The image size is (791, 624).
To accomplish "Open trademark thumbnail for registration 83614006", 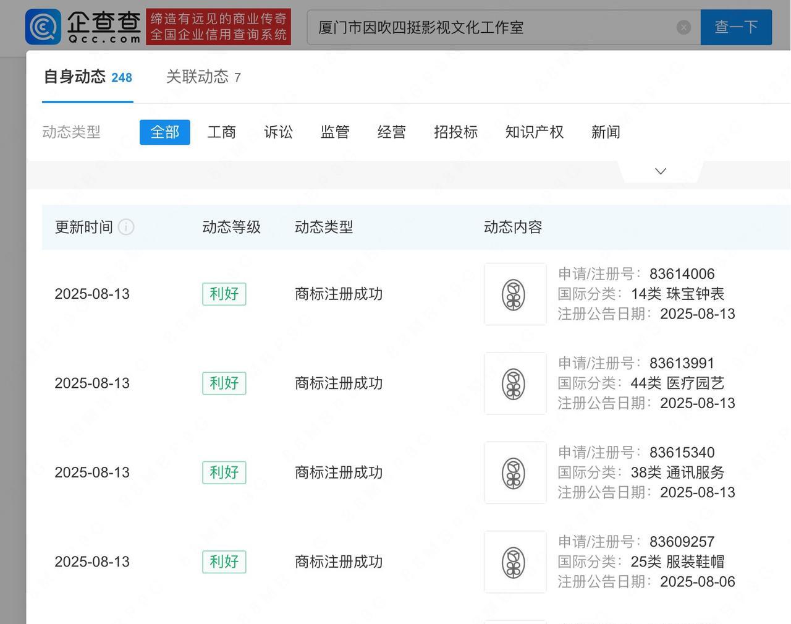I will [x=514, y=294].
